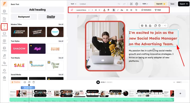The width and height of the screenshot is (190, 103).
Task: Change text case with Aa button
Action: pos(122,10)
